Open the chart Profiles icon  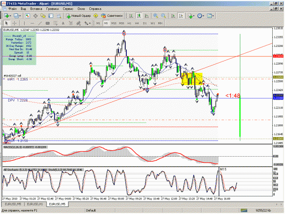pos(16,16)
